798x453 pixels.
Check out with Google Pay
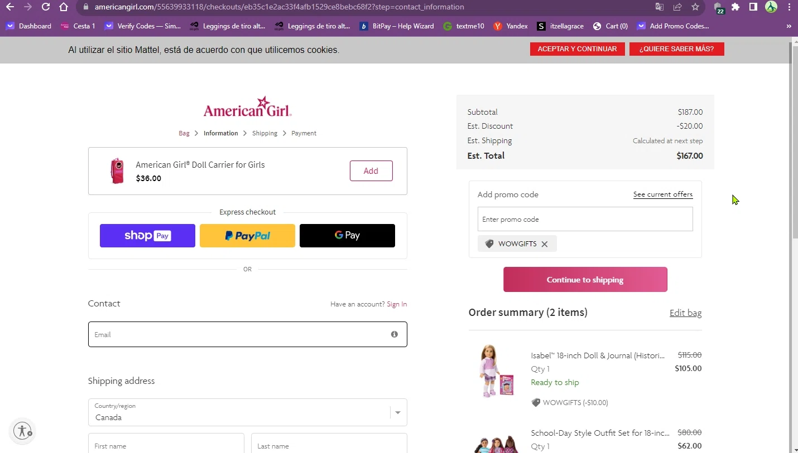coord(347,236)
